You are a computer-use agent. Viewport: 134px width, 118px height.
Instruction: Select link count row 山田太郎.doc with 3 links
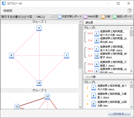tap(107, 104)
